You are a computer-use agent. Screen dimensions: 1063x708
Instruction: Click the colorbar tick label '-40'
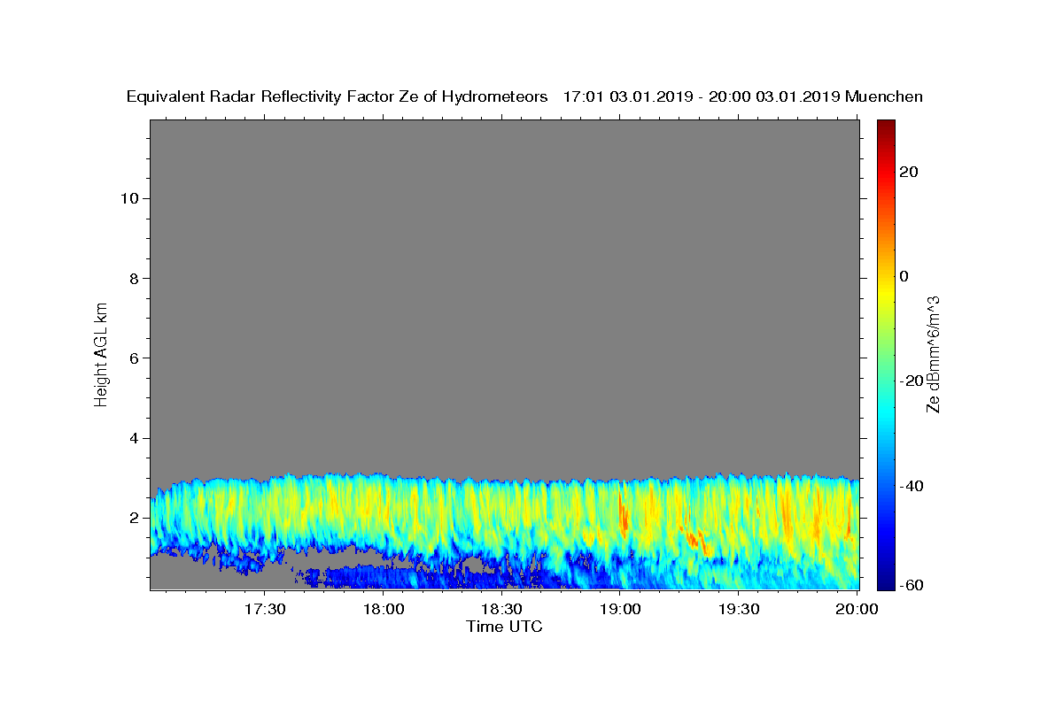[912, 485]
